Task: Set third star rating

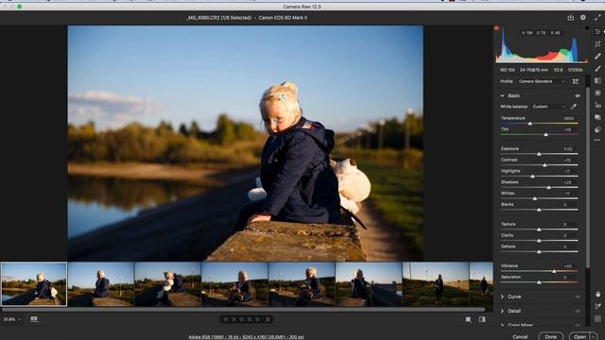Action: coord(242,319)
